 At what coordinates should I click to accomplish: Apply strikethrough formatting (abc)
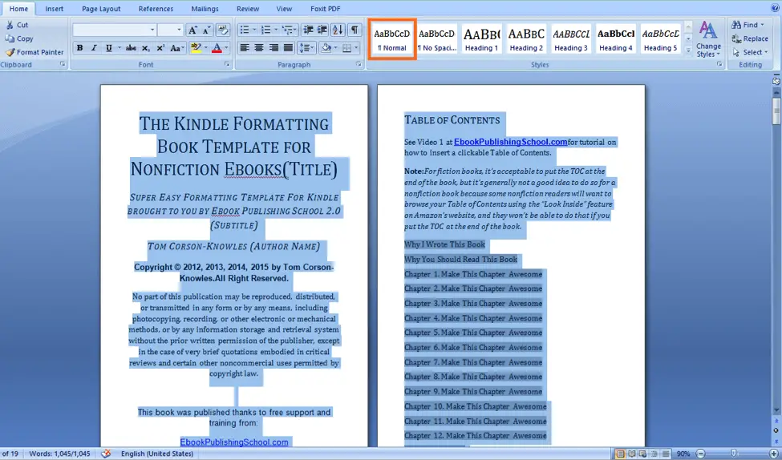click(x=131, y=48)
